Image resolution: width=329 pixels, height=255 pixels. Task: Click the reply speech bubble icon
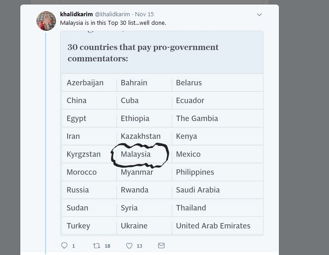(x=64, y=246)
